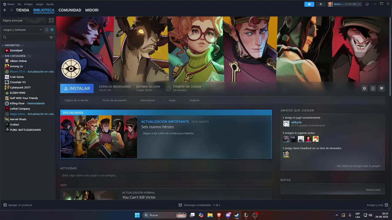Open the Ayuda menu
Image resolution: width=392 pixels, height=220 pixels.
click(50, 4)
